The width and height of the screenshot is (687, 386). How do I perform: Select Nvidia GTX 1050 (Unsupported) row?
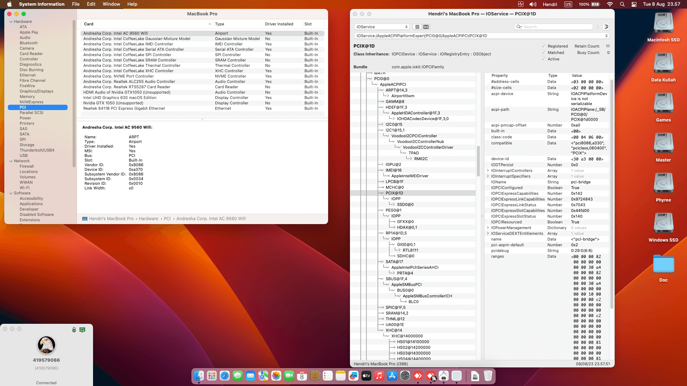tap(203, 103)
